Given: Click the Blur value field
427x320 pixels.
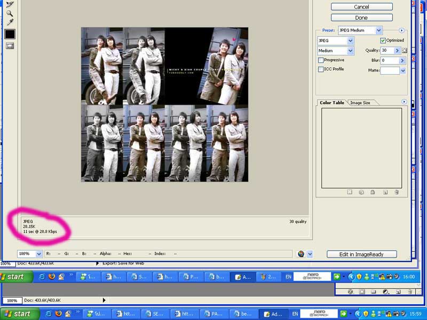Looking at the screenshot, I should (x=390, y=60).
